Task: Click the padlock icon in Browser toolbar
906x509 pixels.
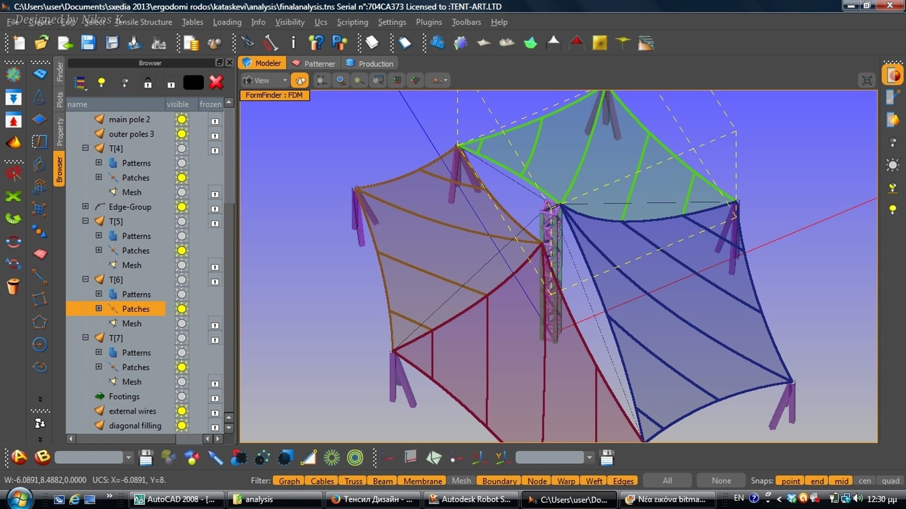Action: point(148,83)
